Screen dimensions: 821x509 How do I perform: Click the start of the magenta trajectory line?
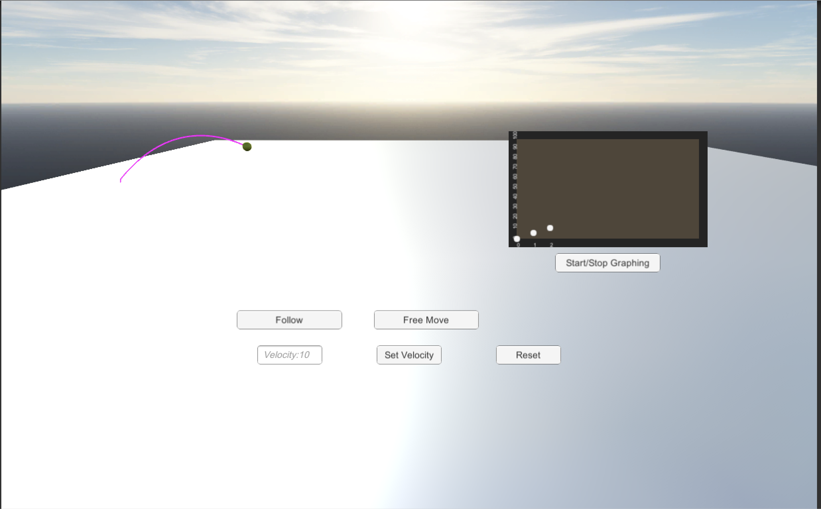[x=121, y=181]
